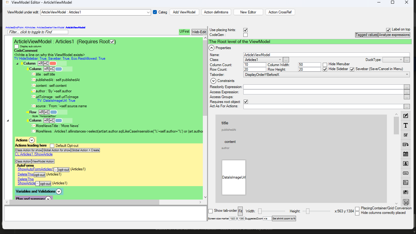Select the text 'T' tool icon
The width and height of the screenshot is (416, 234).
click(x=406, y=126)
